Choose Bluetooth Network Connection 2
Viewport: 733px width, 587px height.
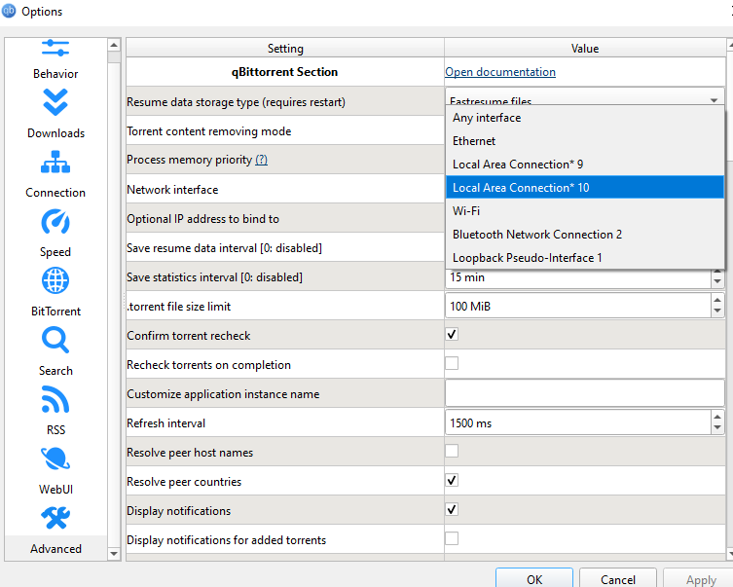(x=585, y=235)
